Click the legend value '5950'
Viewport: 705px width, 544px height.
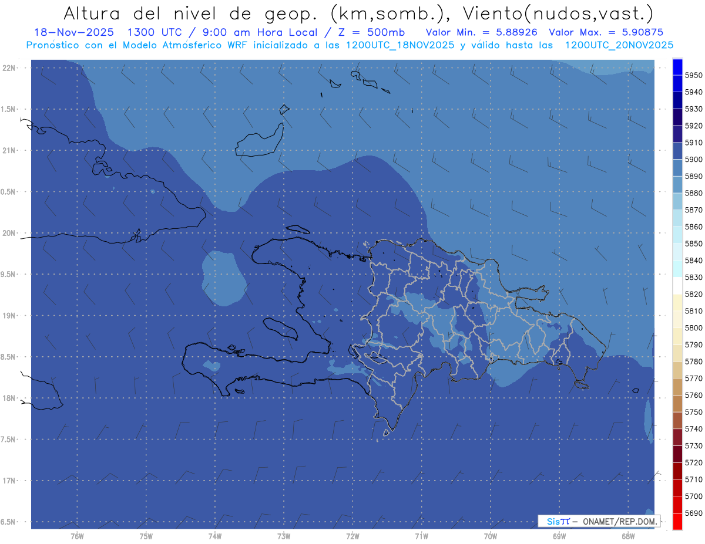tap(694, 75)
